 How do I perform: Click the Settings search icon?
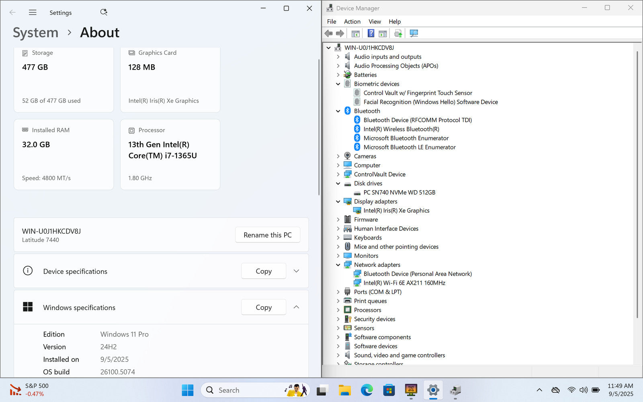point(104,12)
